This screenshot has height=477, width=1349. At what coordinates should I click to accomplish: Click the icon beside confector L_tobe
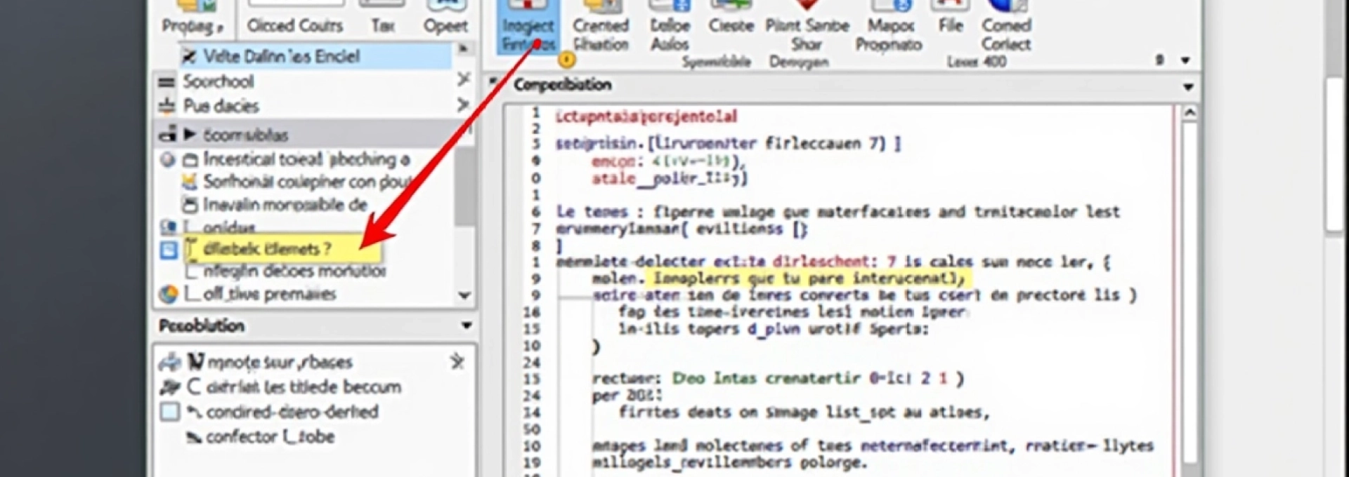click(194, 437)
